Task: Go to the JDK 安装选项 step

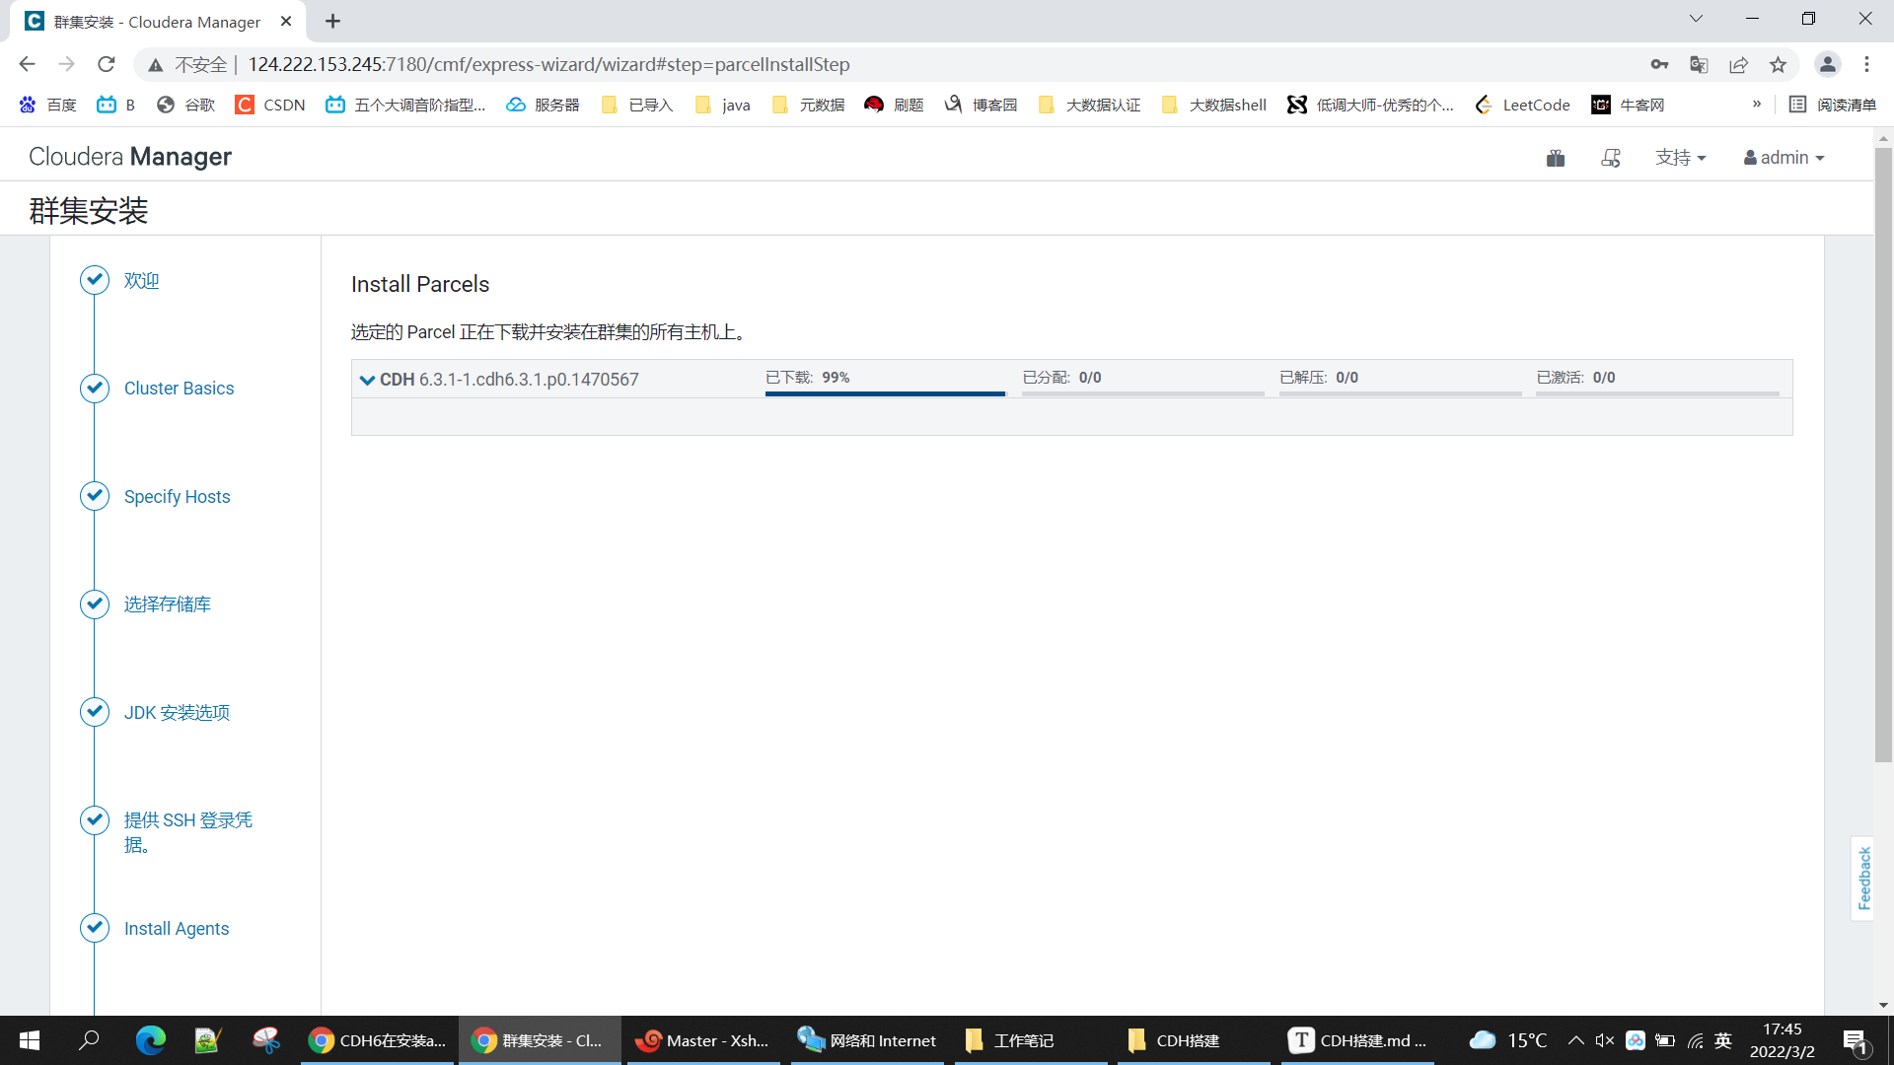Action: pos(177,713)
